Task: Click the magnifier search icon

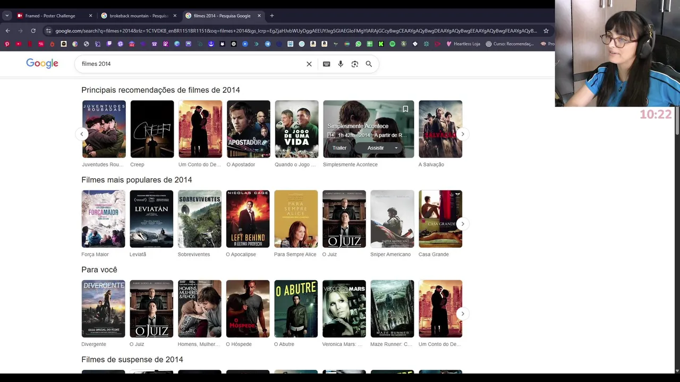Action: pos(369,64)
